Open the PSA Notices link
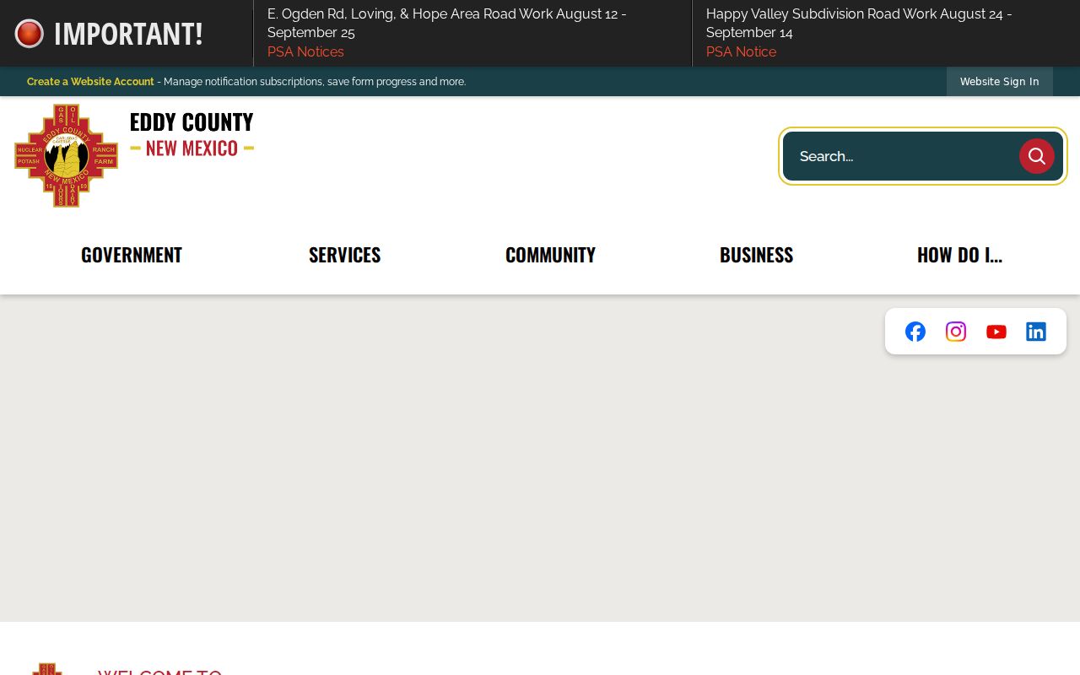This screenshot has width=1080, height=675. 305,52
